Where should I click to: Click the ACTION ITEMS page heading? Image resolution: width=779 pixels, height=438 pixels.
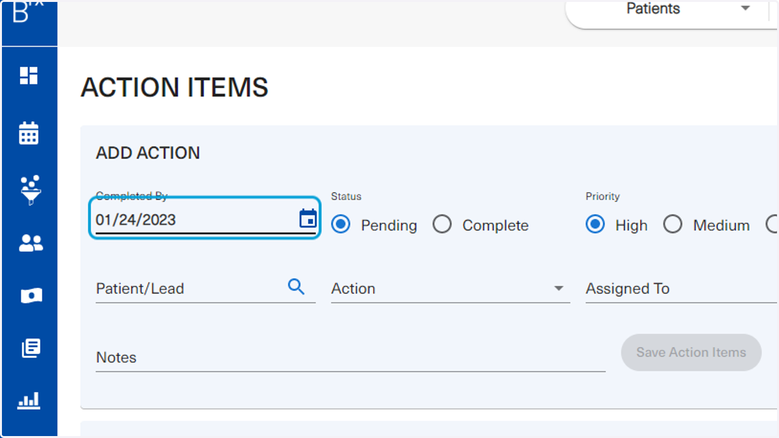click(x=175, y=88)
